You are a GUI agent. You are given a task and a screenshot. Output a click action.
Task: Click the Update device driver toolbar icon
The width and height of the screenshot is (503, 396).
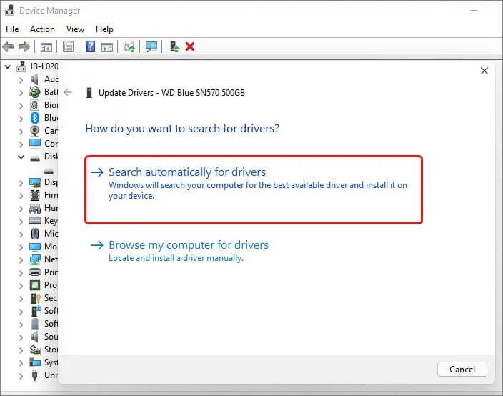coord(129,47)
